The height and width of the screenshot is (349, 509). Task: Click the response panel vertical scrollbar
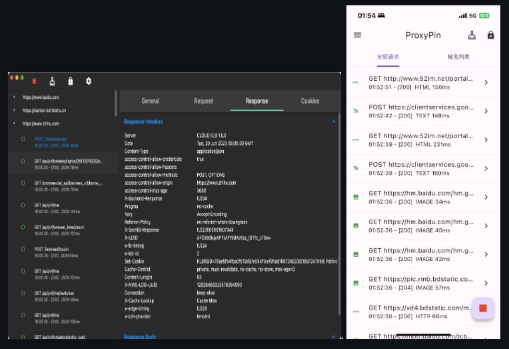click(x=339, y=214)
